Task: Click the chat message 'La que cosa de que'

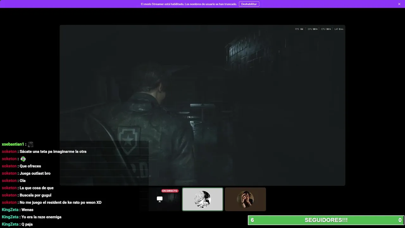Action: click(37, 188)
